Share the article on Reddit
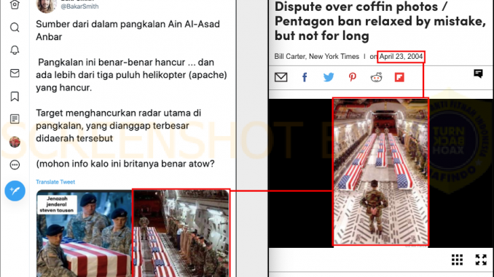Screen dimensions: 494x277 pyautogui.click(x=376, y=77)
